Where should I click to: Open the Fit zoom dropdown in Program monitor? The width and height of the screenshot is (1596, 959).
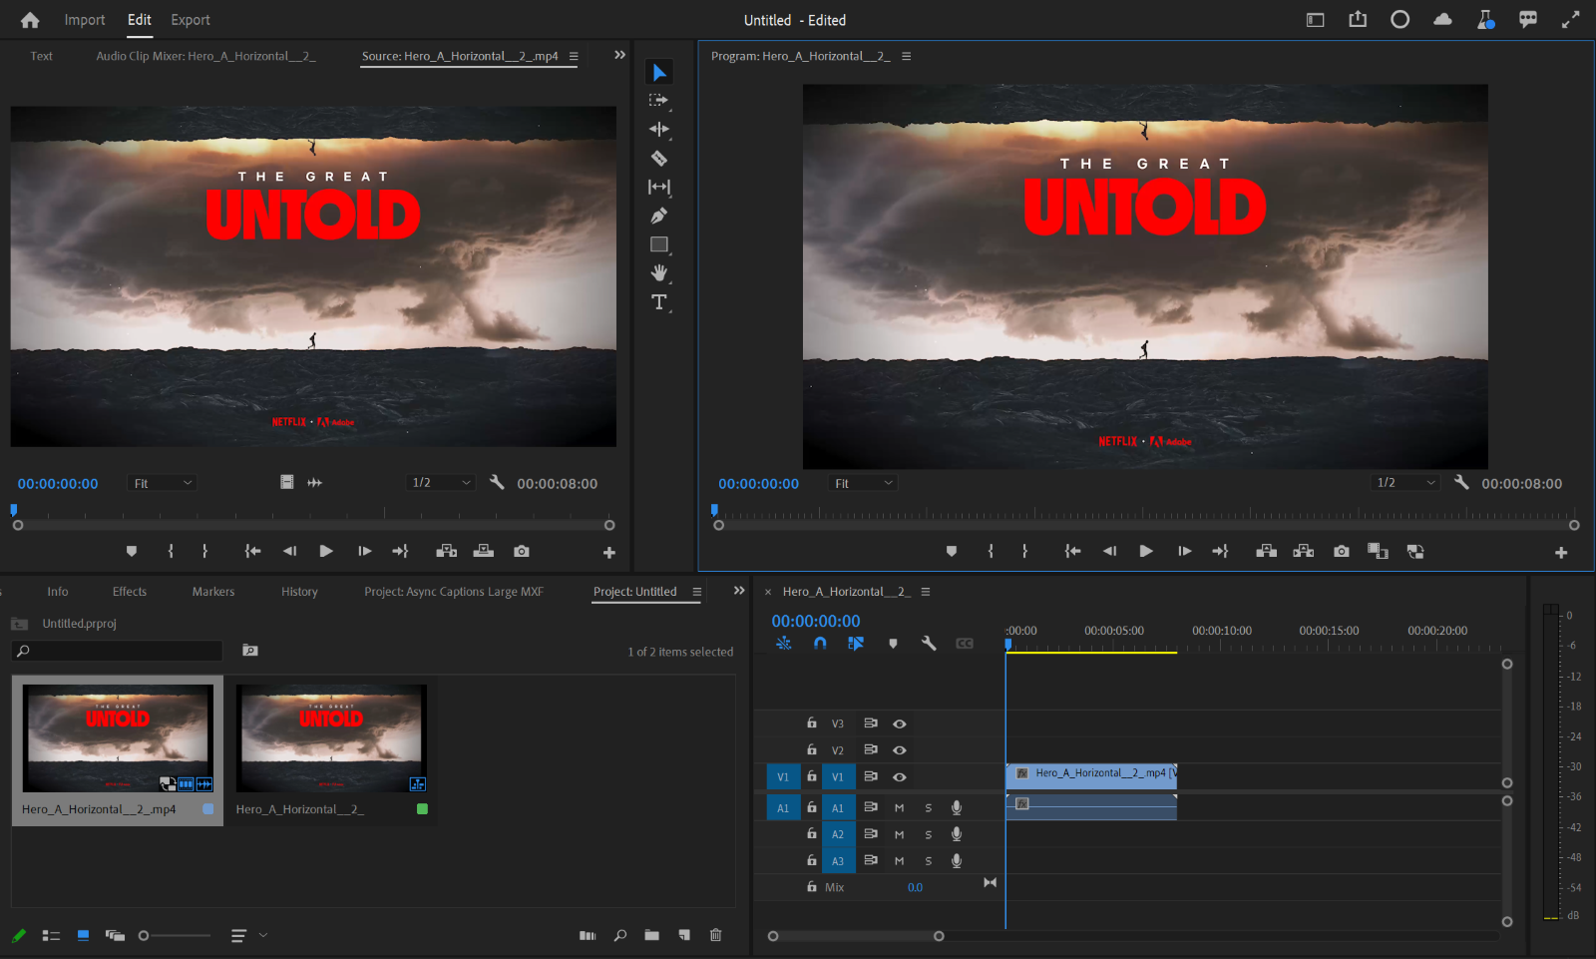[x=862, y=482]
